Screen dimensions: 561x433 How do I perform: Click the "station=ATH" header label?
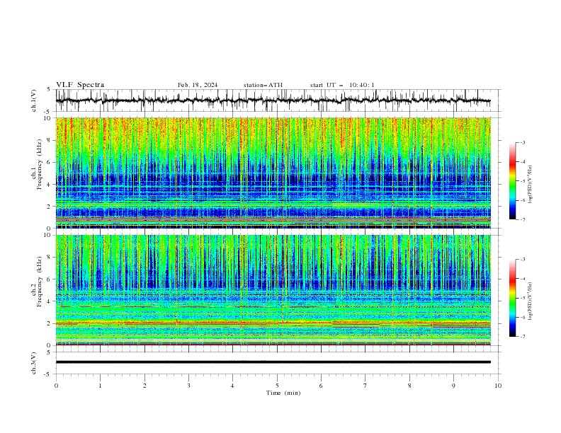point(263,85)
